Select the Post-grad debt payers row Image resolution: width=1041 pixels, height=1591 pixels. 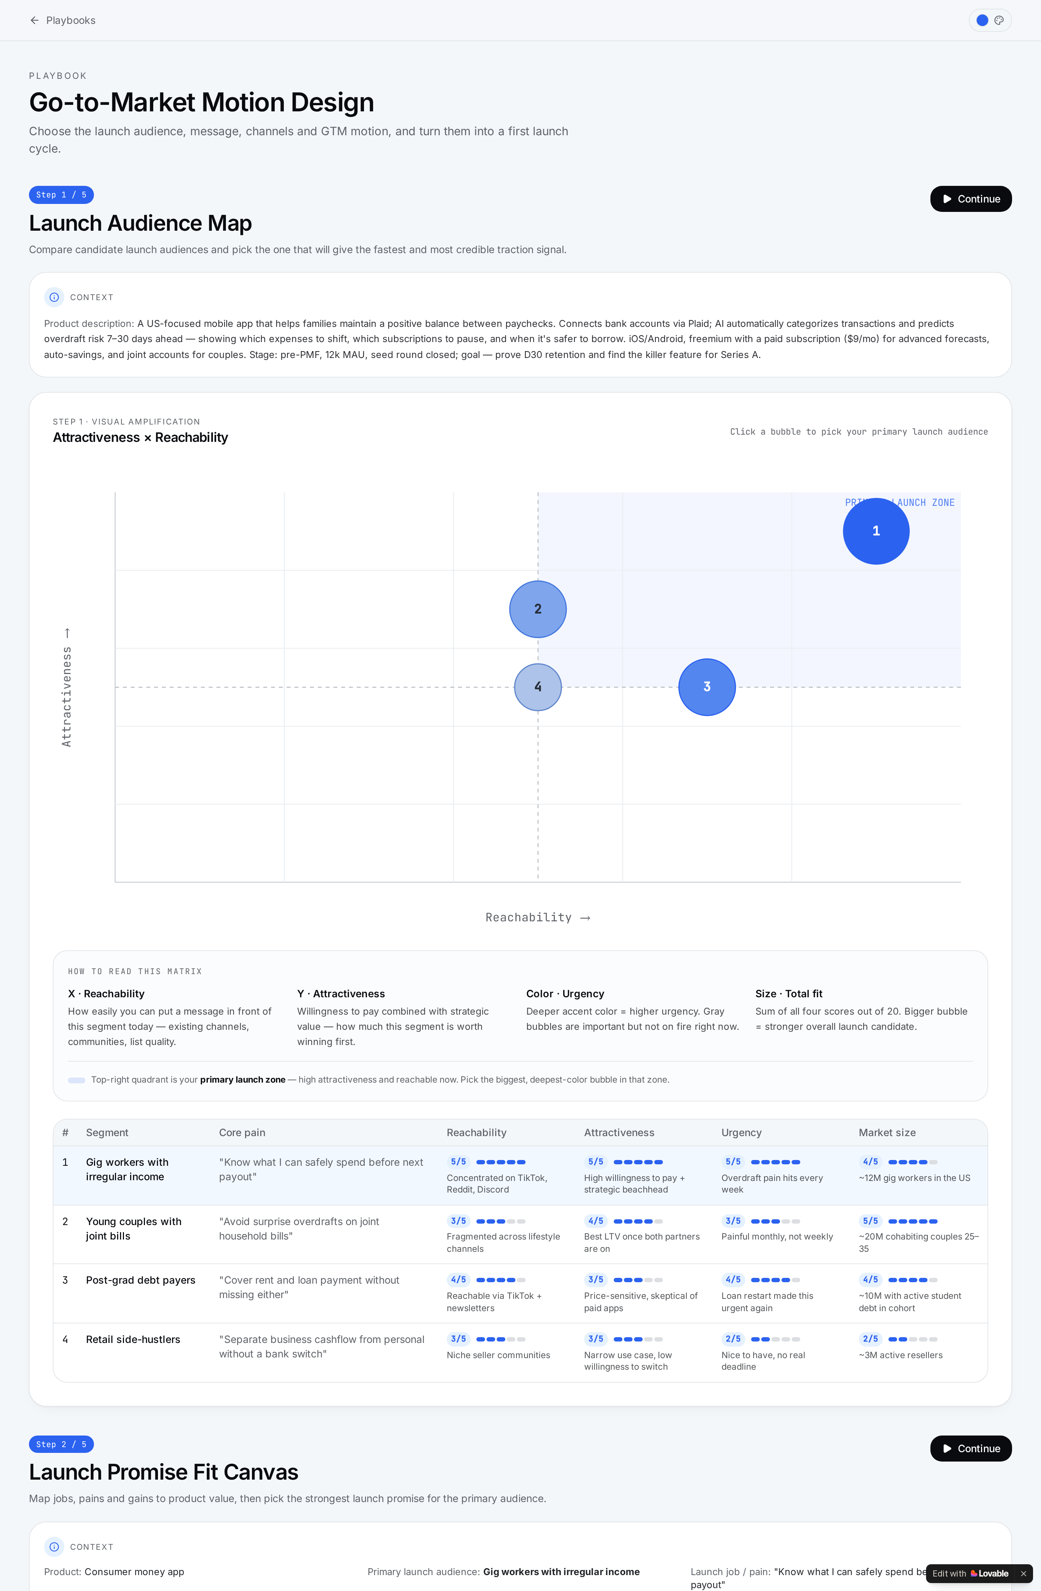point(520,1293)
